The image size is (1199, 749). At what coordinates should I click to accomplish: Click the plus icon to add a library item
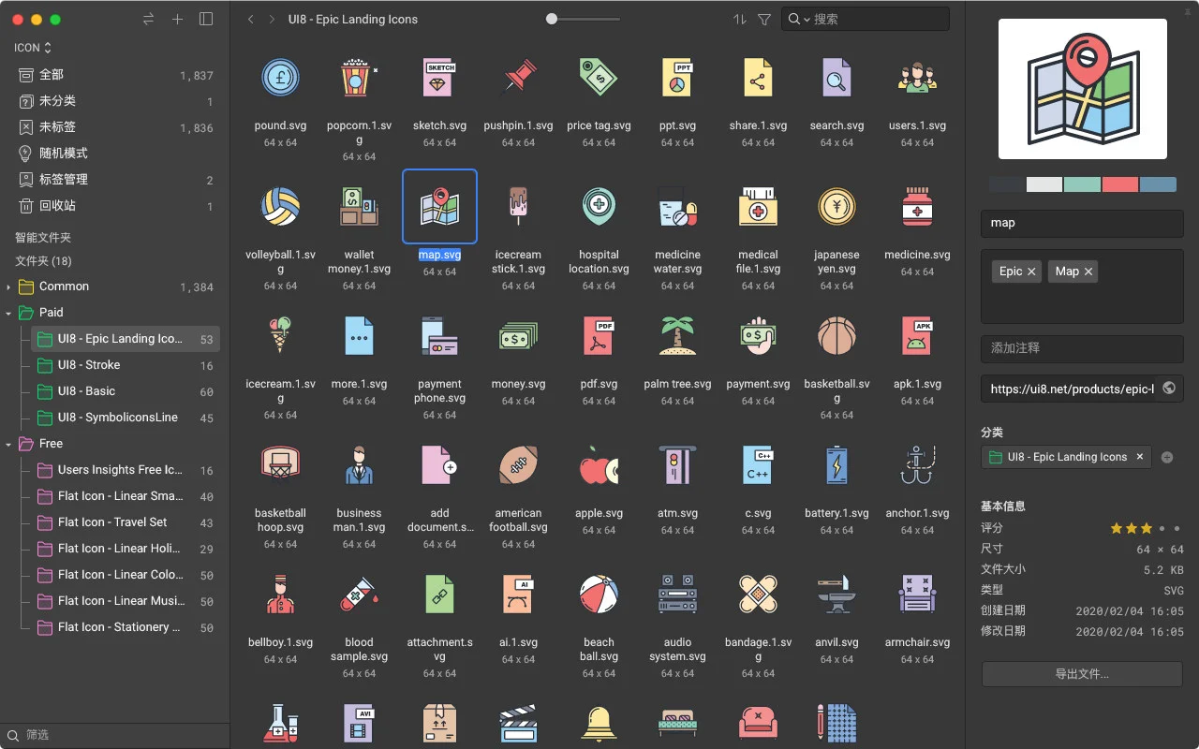click(177, 19)
